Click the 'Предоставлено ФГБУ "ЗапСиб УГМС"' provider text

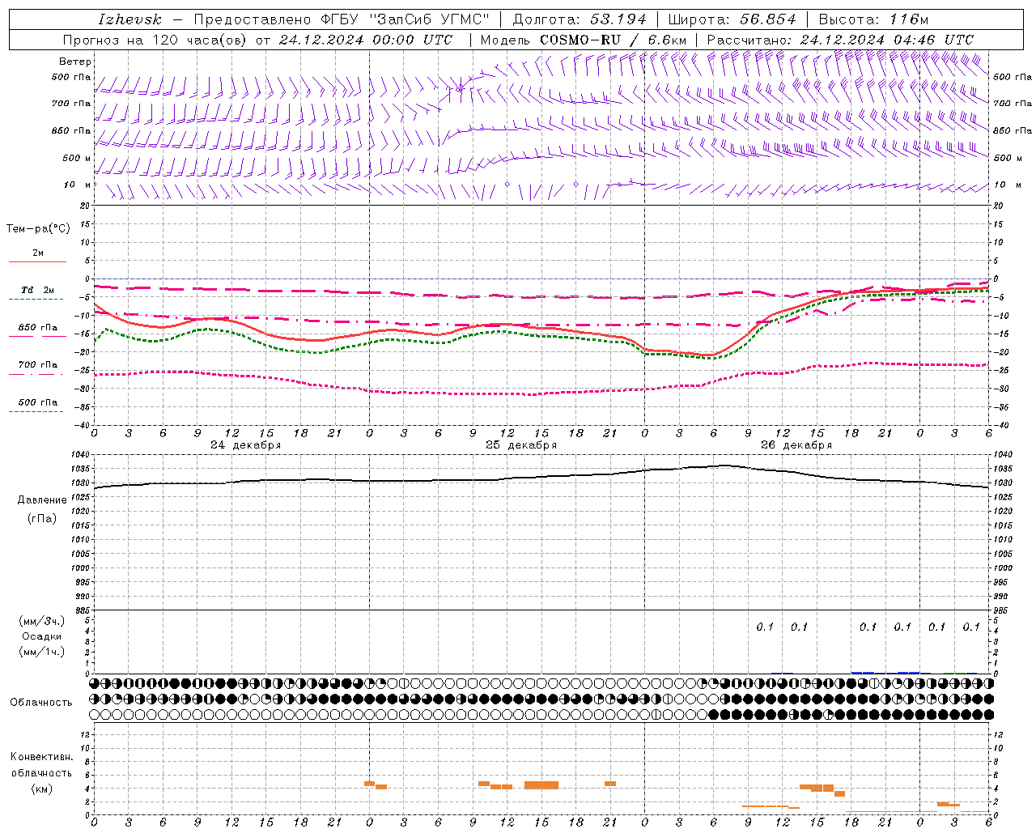point(342,19)
